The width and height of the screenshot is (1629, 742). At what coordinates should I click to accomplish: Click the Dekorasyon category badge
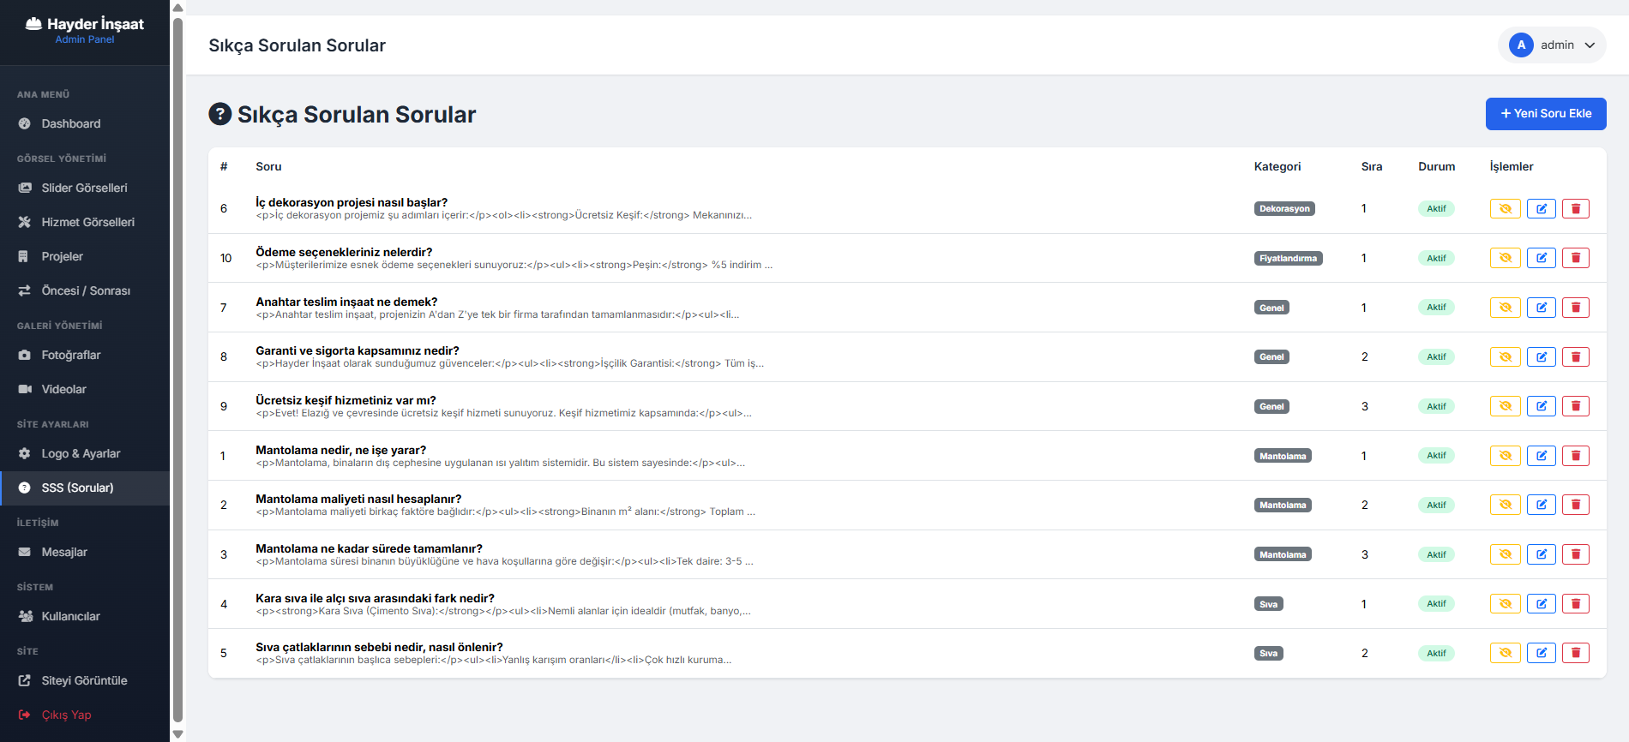pyautogui.click(x=1284, y=209)
